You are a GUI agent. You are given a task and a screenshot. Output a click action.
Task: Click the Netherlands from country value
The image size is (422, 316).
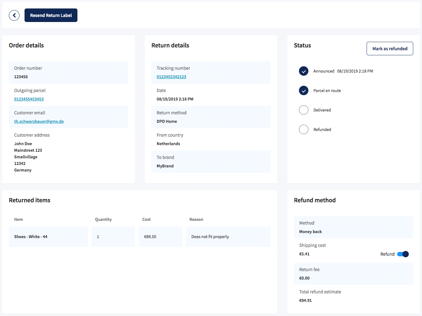click(x=168, y=144)
